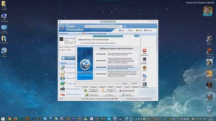The width and height of the screenshot is (216, 121).
Task: Select the Супер-режим uninstall mode
Action: coord(116,74)
